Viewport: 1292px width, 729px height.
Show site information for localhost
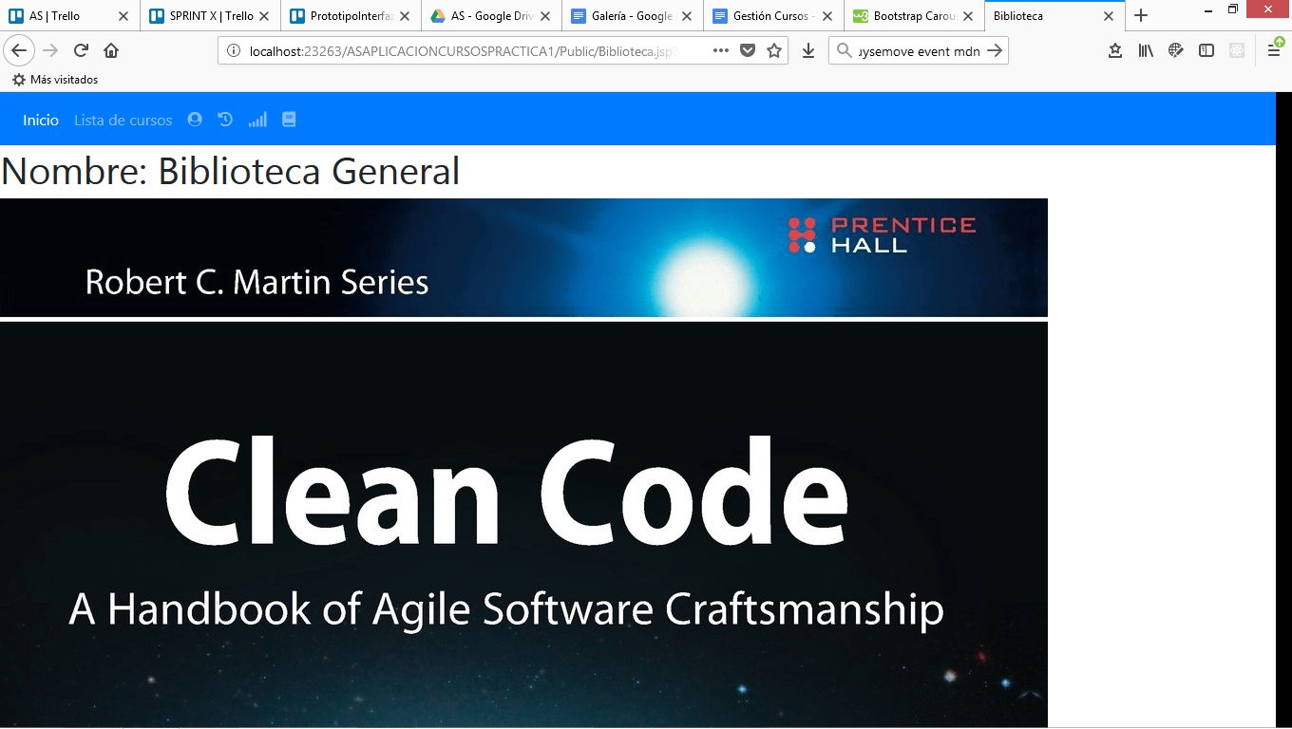[234, 51]
